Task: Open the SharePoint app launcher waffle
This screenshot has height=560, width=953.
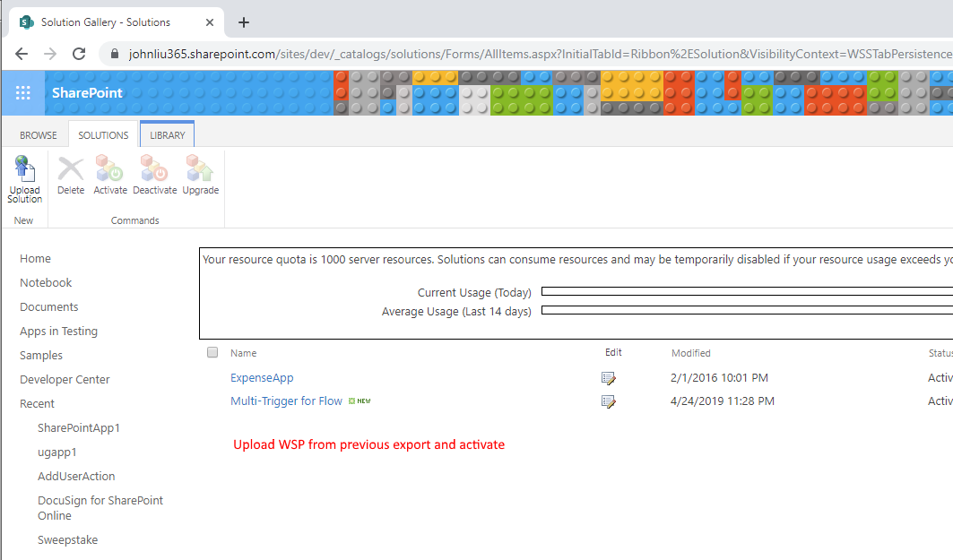Action: (x=23, y=93)
